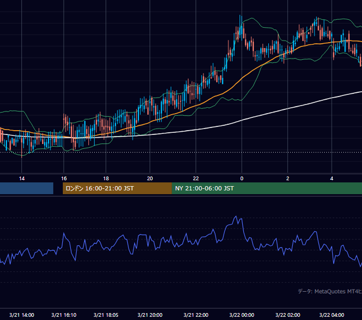
Task: Click the 3/22 00:00 time label
Action: 242,315
